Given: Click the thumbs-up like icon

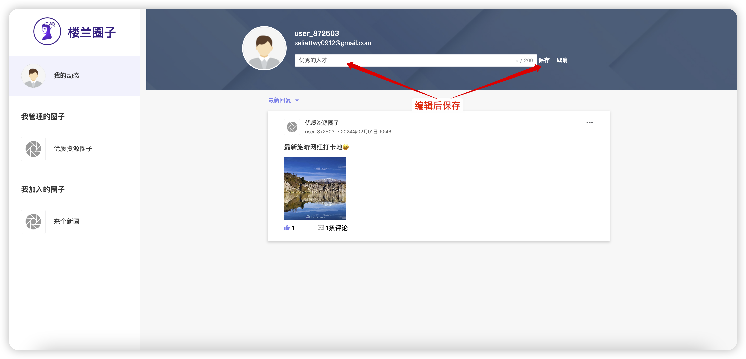Looking at the screenshot, I should 287,228.
